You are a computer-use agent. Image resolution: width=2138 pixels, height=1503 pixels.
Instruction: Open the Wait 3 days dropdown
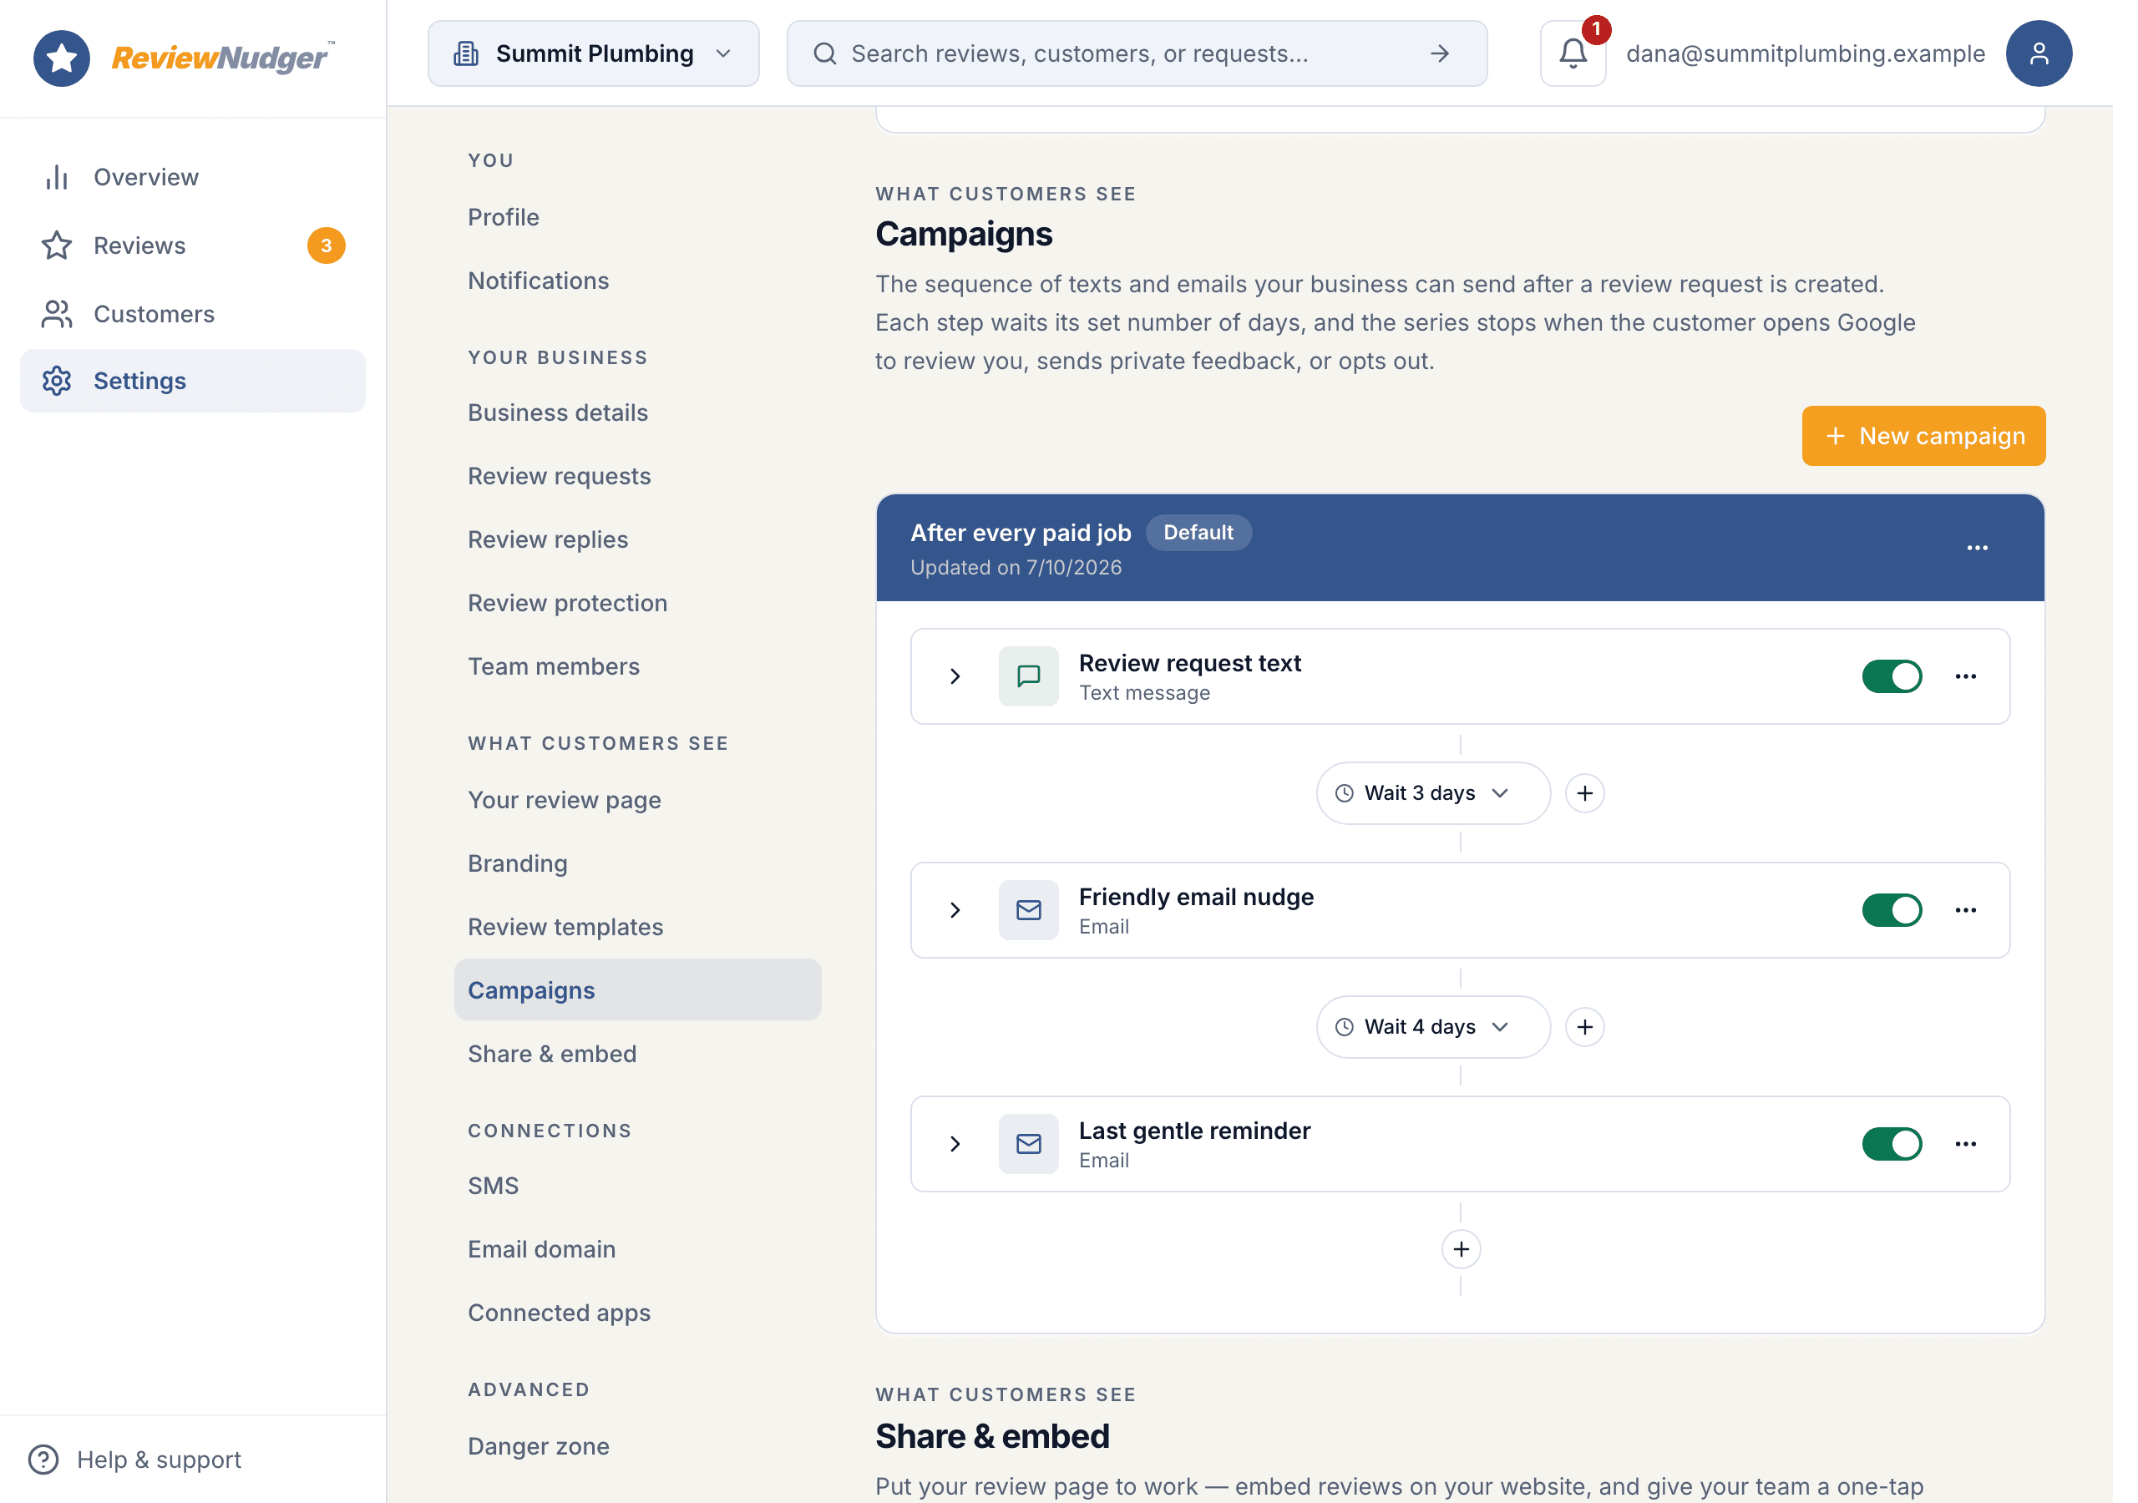(1450, 802)
